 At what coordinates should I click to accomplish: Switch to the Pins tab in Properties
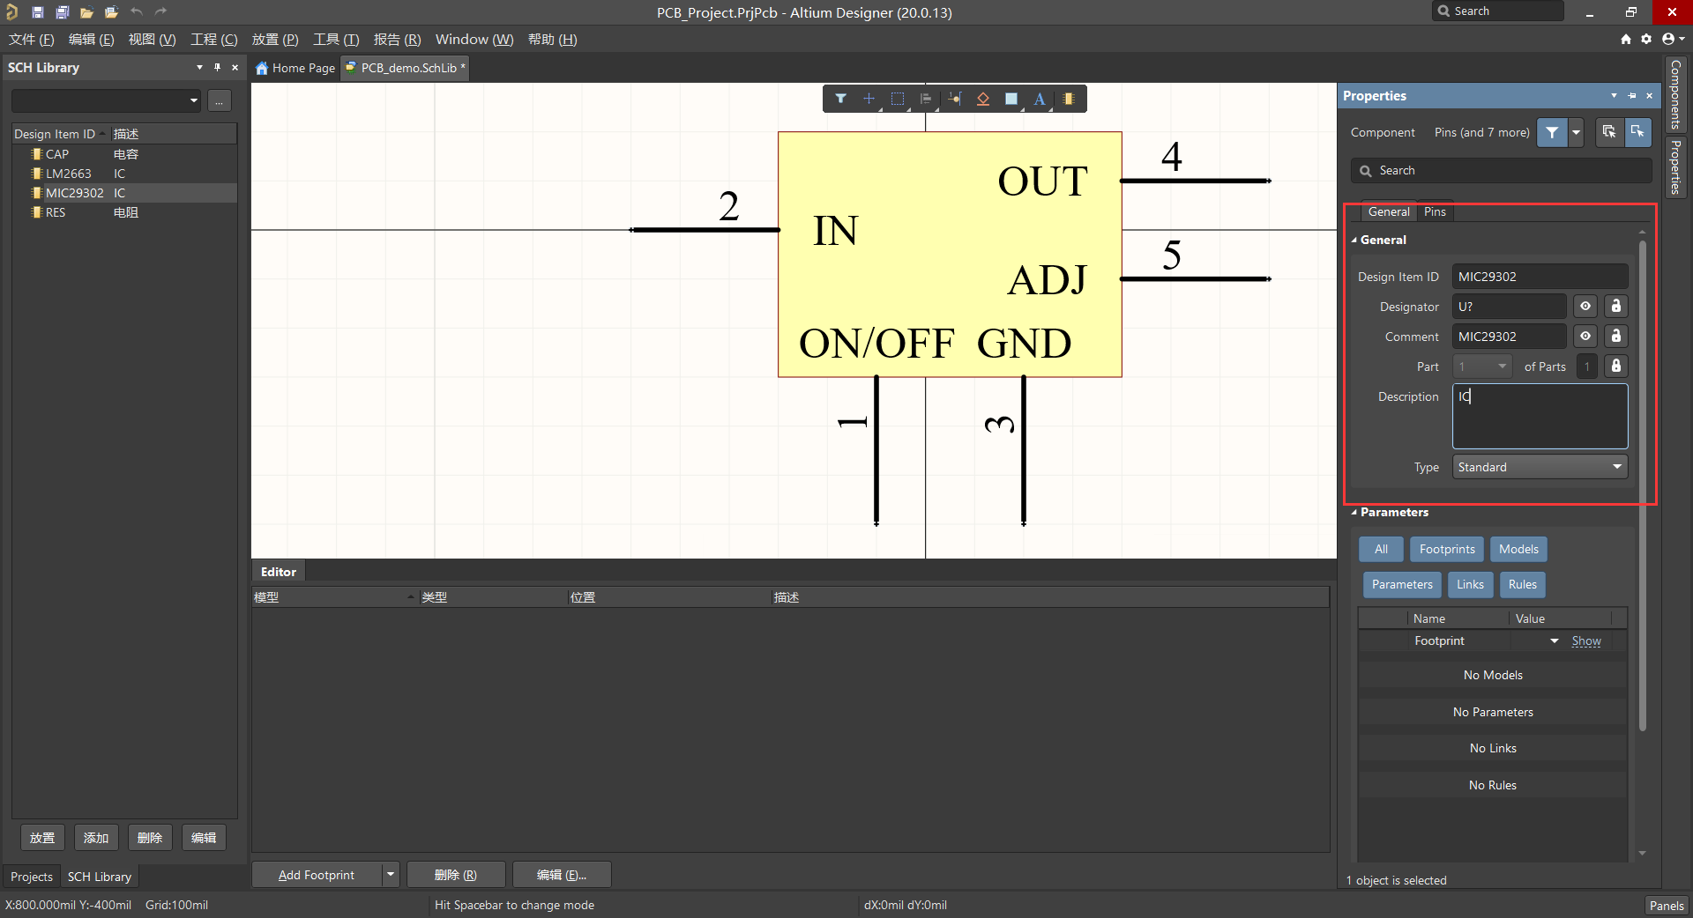(x=1434, y=211)
